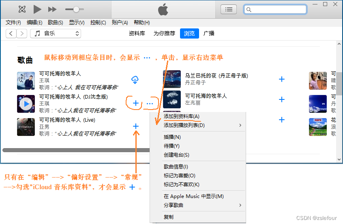Viewport: 343px width, 224px height.
Task: Click the Apple logo in the display area
Action: coord(163,9)
